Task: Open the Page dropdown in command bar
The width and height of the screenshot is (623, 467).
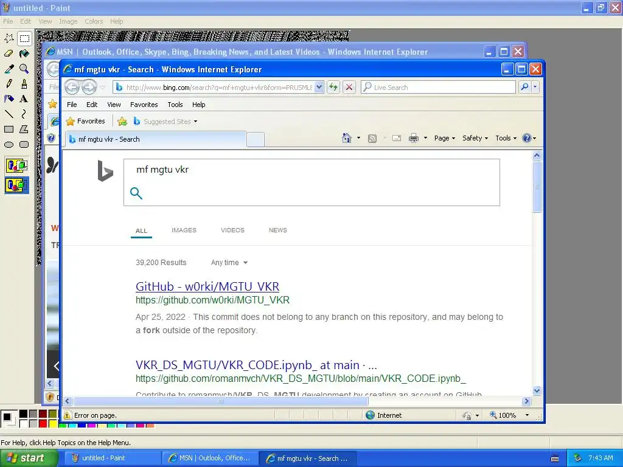Action: tap(444, 138)
